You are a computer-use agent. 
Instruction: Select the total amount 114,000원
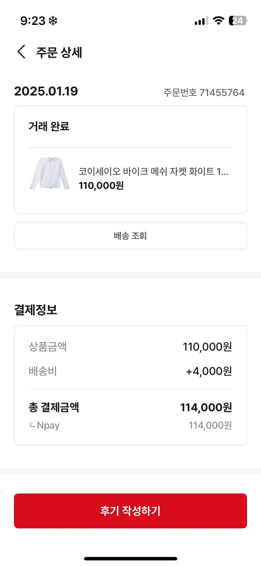[x=205, y=407]
